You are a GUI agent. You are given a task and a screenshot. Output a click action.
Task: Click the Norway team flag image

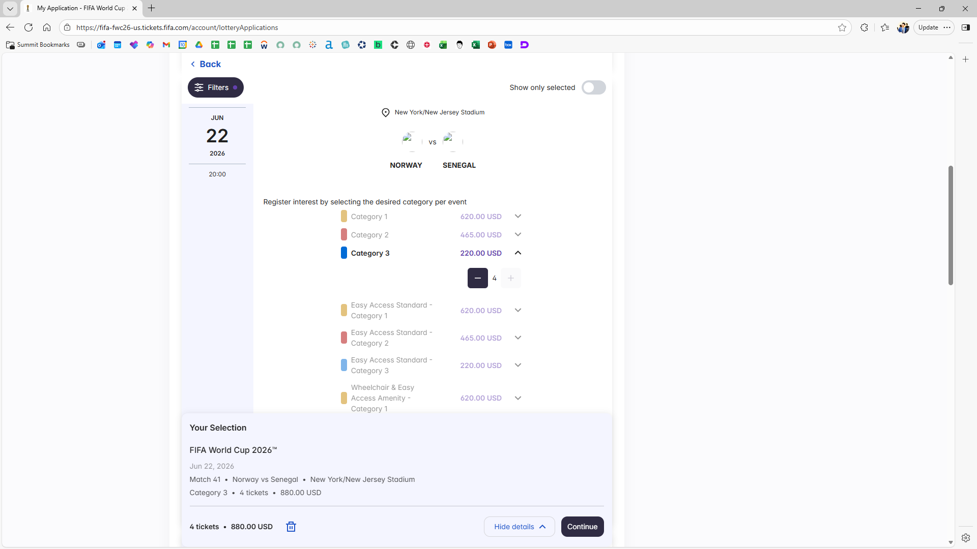point(412,142)
